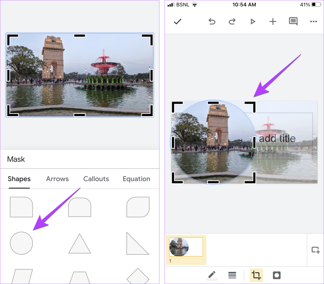Screen dimensions: 324x284
Task: Tap the plus icon to insert
Action: pos(273,22)
